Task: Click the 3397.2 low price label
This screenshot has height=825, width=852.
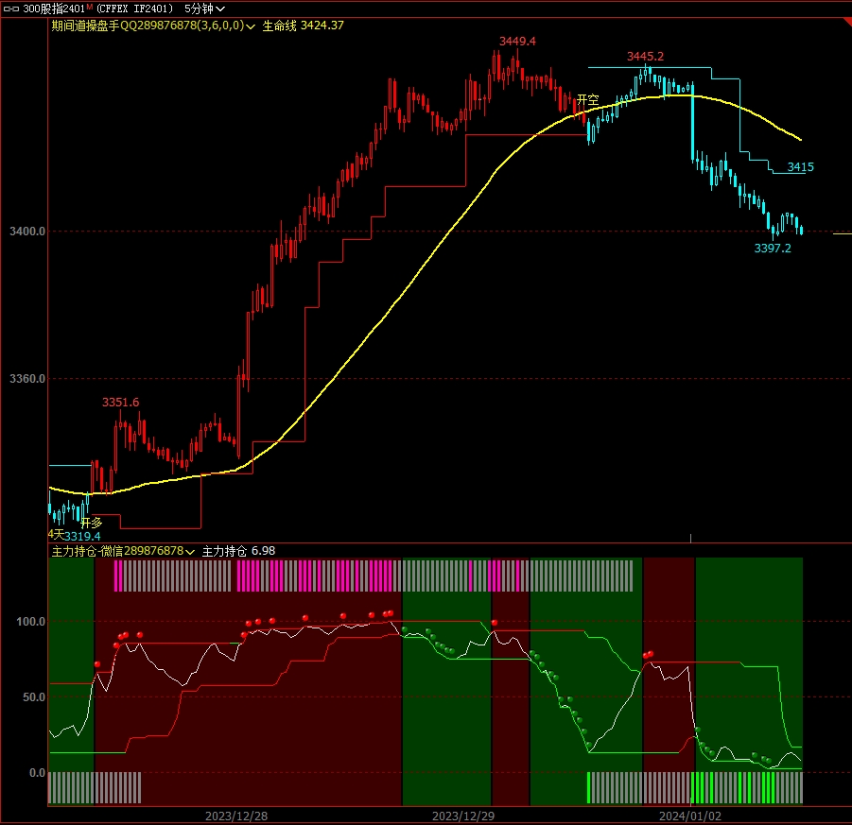Action: [x=772, y=249]
